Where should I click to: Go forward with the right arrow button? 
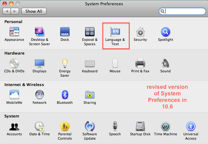point(15,11)
